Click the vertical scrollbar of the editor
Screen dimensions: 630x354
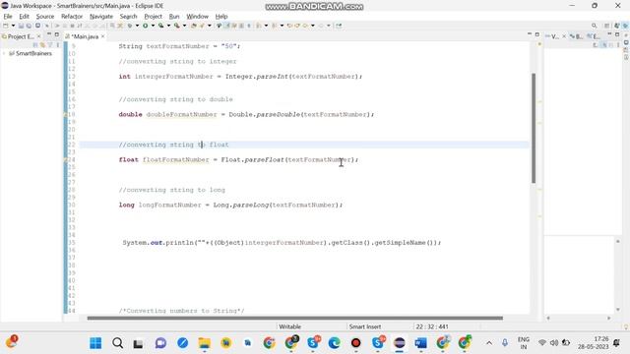534,129
